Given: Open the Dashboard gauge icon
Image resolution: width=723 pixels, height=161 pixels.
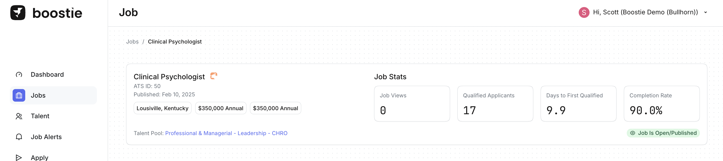Looking at the screenshot, I should 19,74.
